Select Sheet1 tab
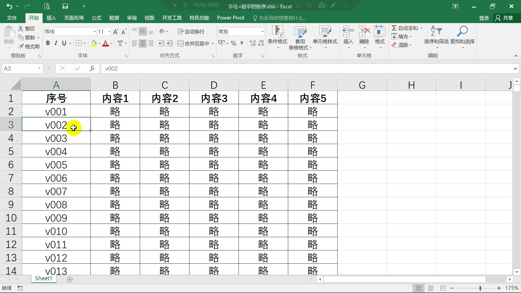521x293 pixels. coord(43,278)
